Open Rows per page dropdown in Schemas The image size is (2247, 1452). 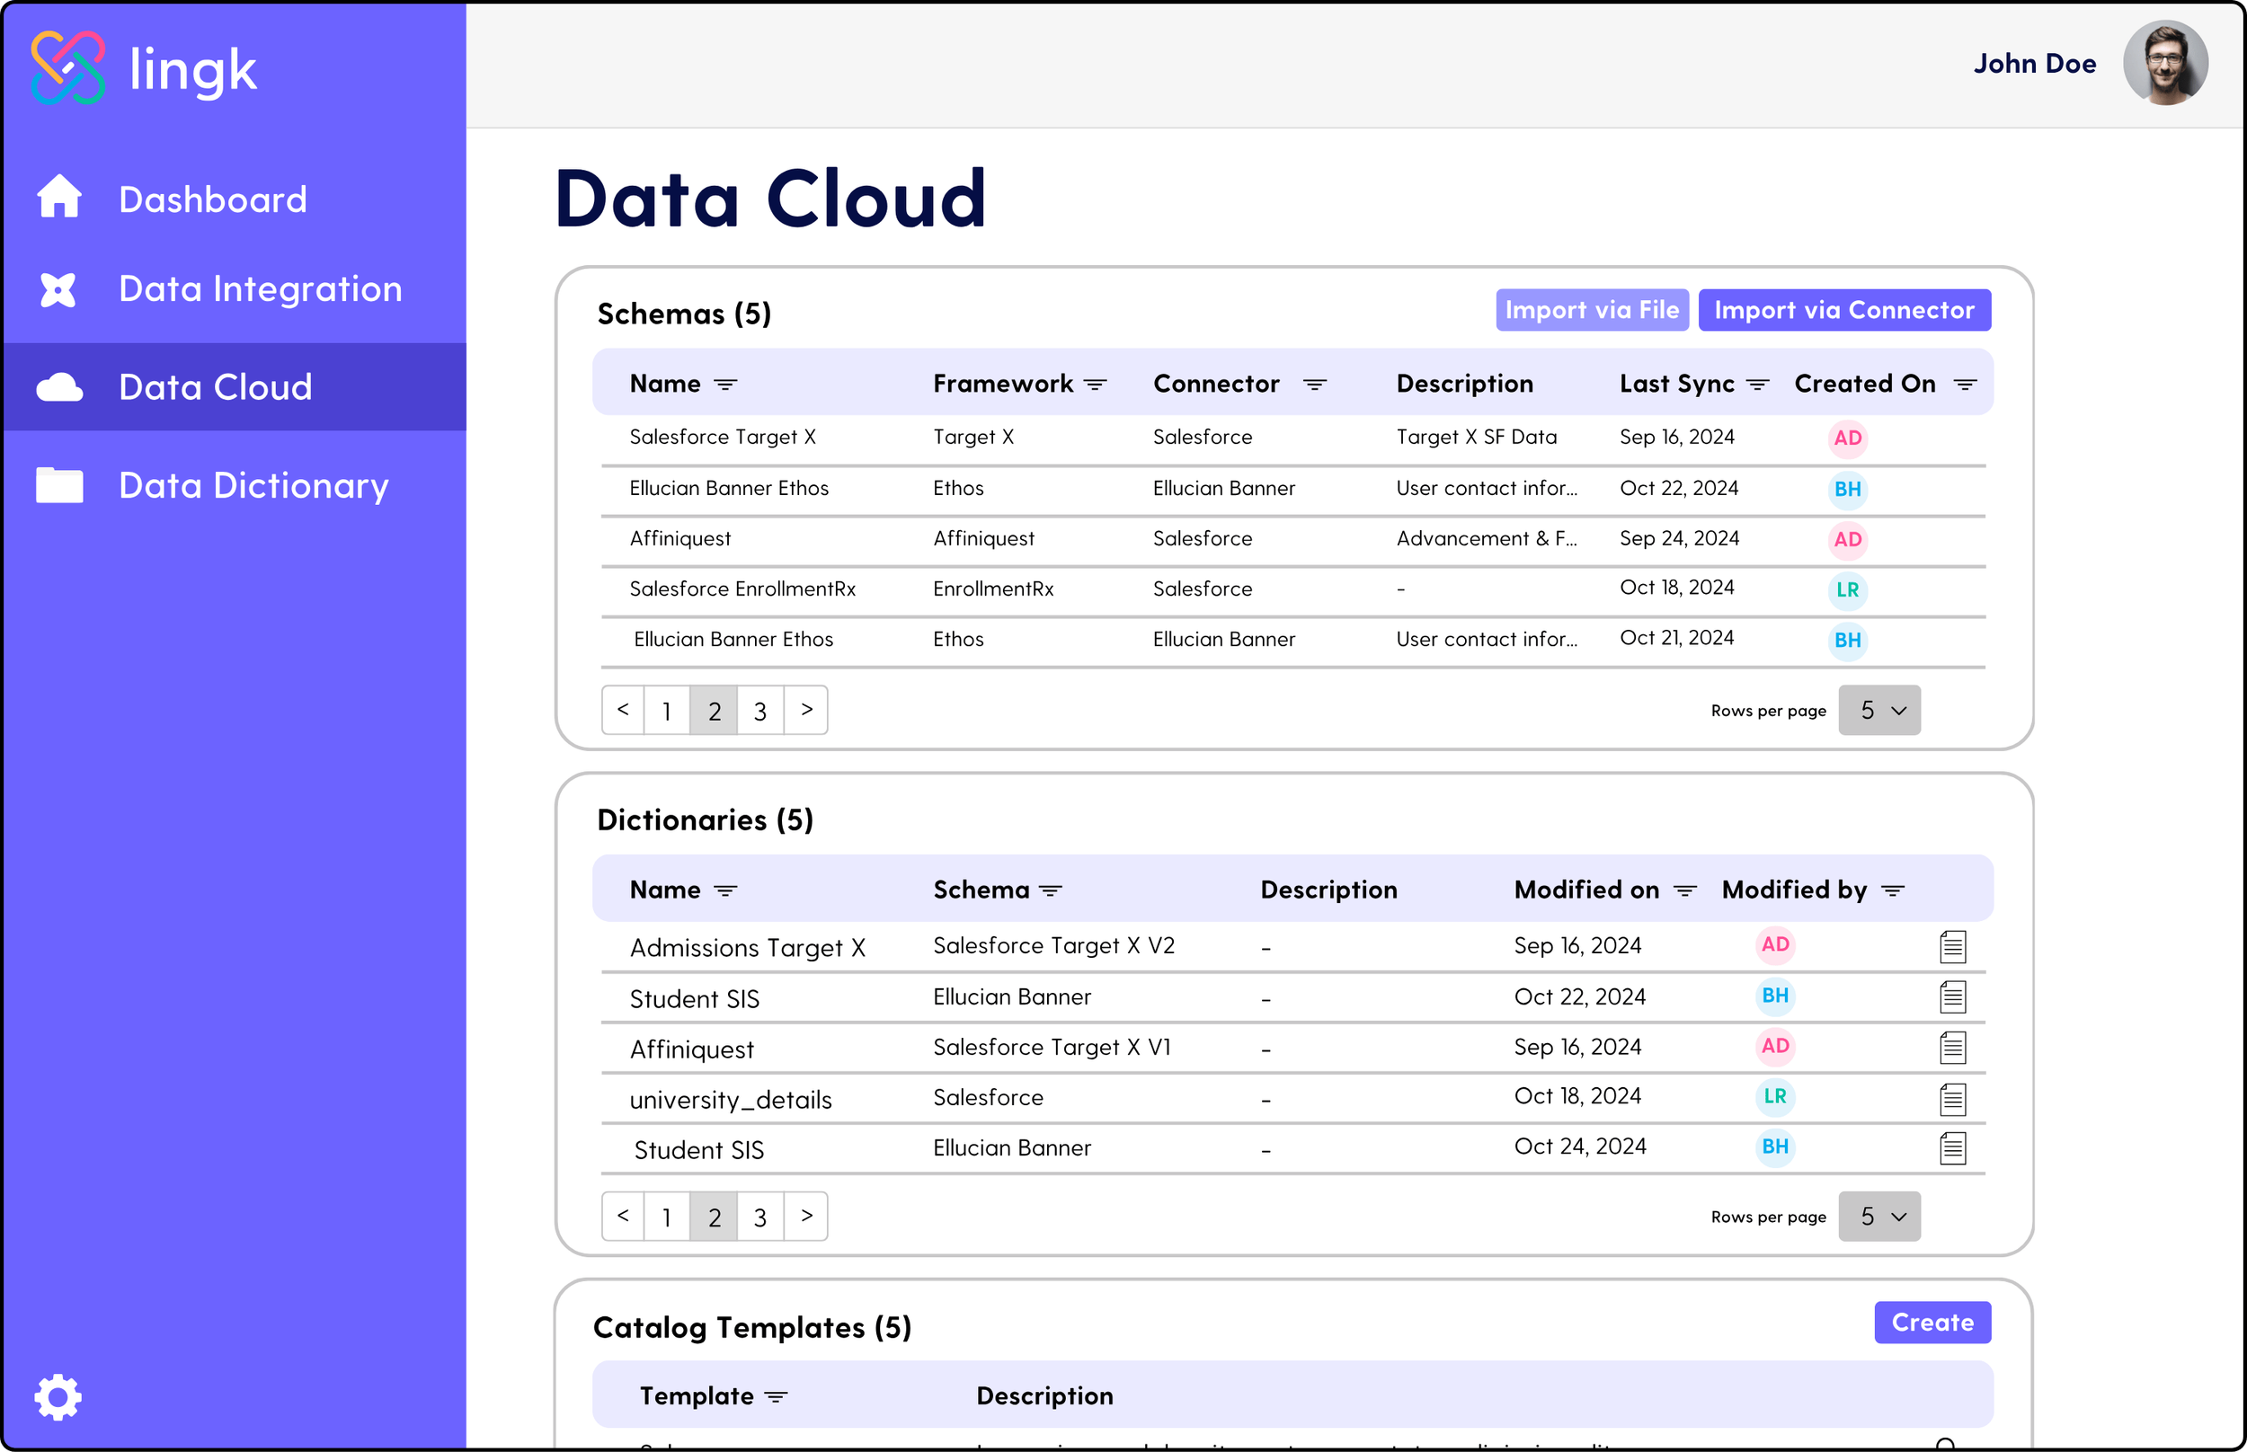[x=1879, y=710]
